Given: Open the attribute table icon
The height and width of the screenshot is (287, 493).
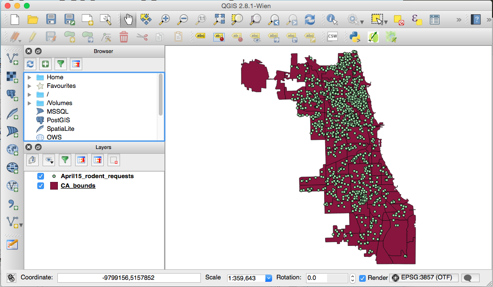Looking at the screenshot, I should [x=434, y=20].
